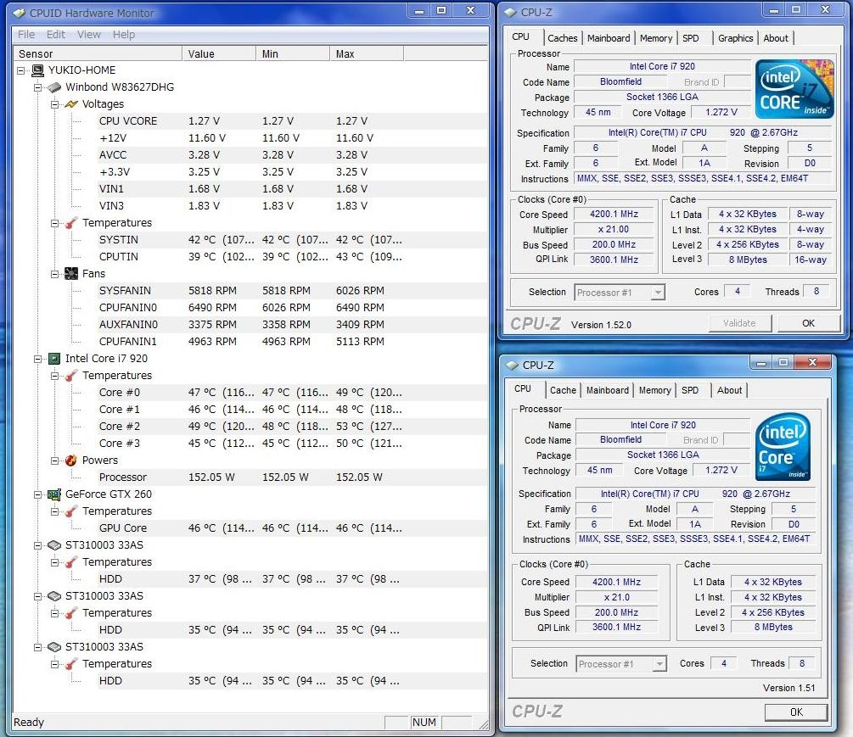Select the Processor power row
Screen dimensions: 853x737
(x=292, y=477)
